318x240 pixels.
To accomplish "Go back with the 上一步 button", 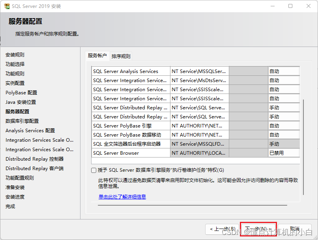I will [223, 229].
